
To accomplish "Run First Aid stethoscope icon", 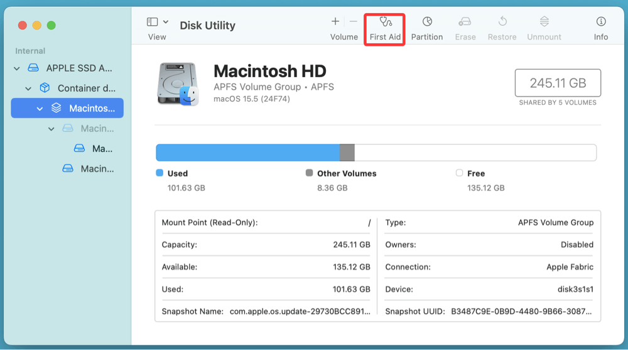I will pyautogui.click(x=386, y=21).
